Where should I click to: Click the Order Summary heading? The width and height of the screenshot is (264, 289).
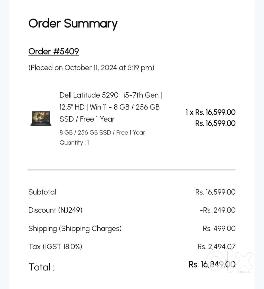click(x=73, y=23)
